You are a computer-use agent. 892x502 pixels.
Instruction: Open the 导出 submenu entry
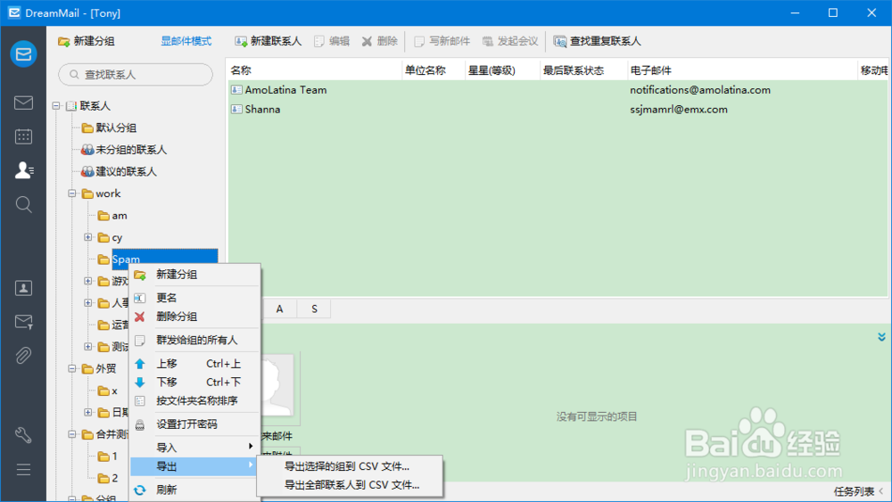(194, 466)
